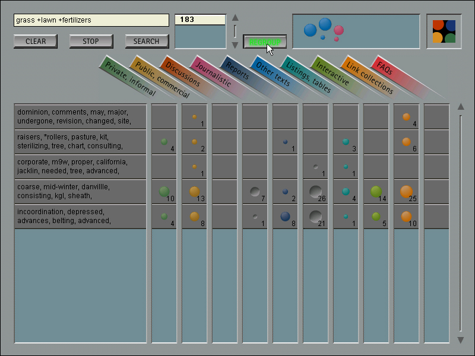Select the orange bubble with count 25
Screen dimensions: 475x356
click(x=406, y=191)
